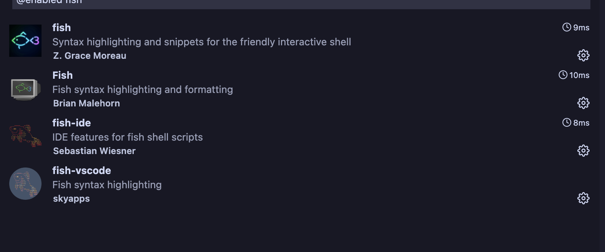The width and height of the screenshot is (605, 252).
Task: Open manage gear for Fish by Brian Malehorn
Action: pyautogui.click(x=583, y=103)
